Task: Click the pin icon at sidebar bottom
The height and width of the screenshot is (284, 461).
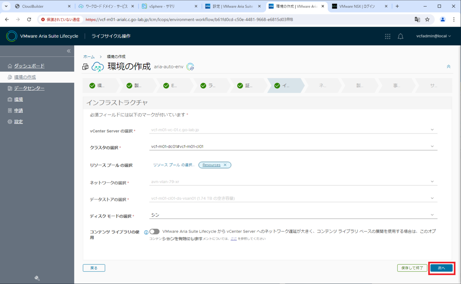Action: click(x=37, y=278)
